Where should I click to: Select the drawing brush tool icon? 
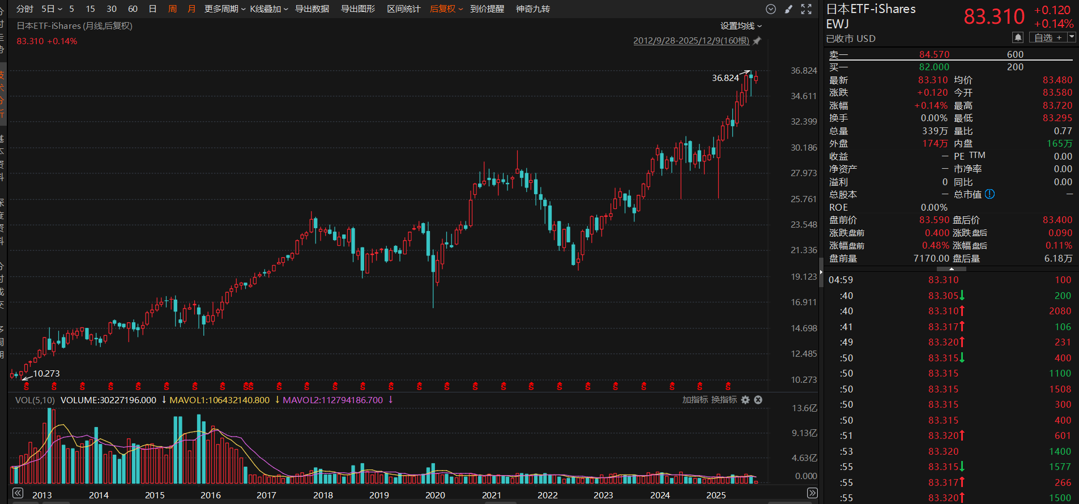coord(788,9)
